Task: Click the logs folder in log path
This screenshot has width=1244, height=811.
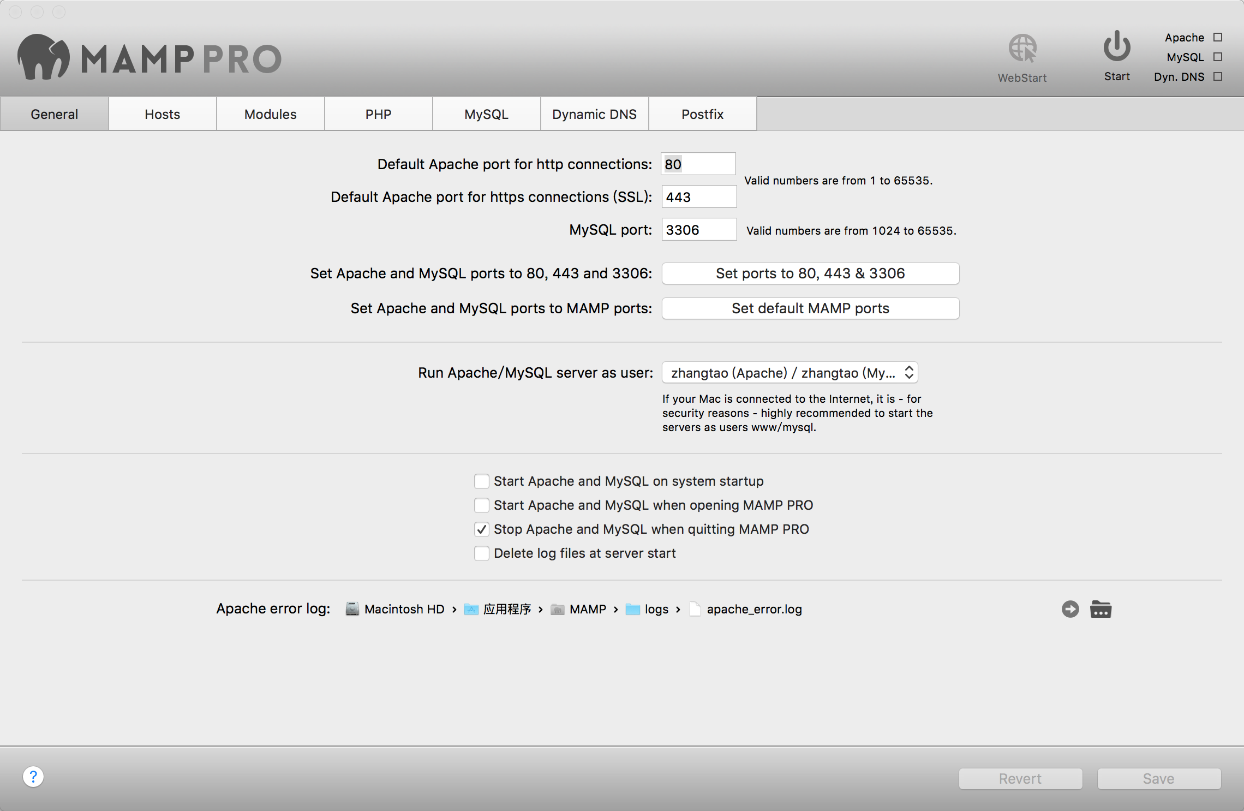Action: tap(647, 609)
